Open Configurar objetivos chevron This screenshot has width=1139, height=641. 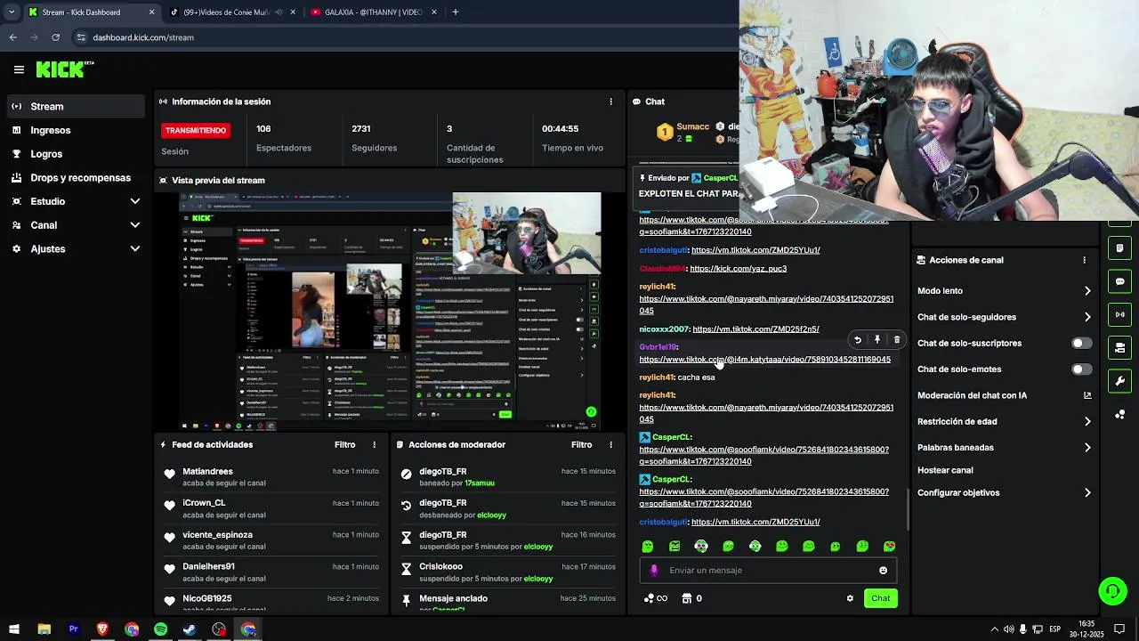(x=1087, y=492)
